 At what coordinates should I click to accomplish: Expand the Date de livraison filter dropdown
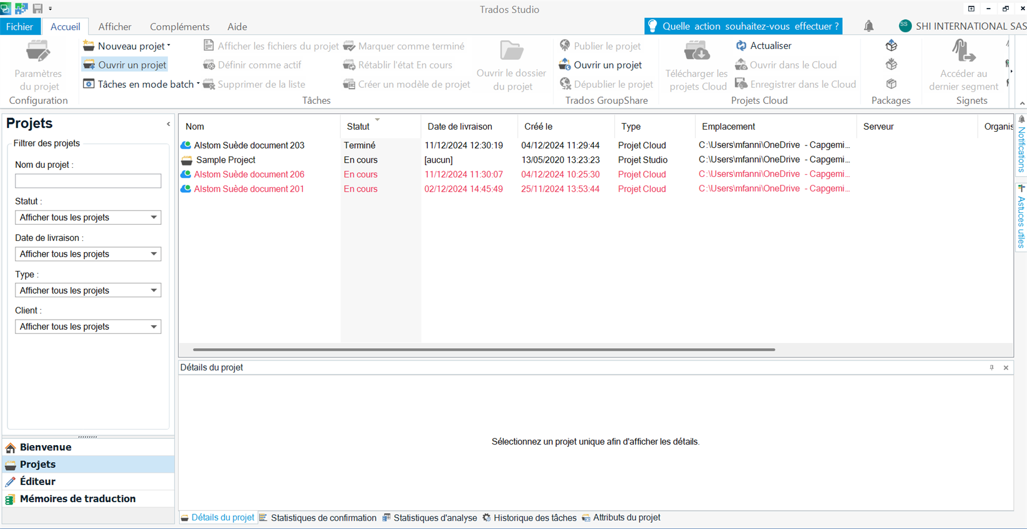152,254
